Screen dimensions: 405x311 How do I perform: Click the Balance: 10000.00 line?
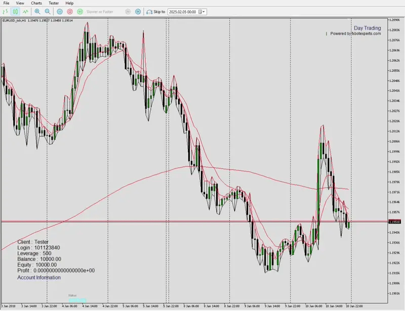tap(39, 259)
